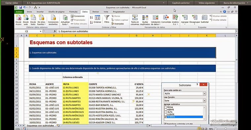The height and width of the screenshot is (130, 251).
Task: Sort descending Z to A
Action: [91, 22]
